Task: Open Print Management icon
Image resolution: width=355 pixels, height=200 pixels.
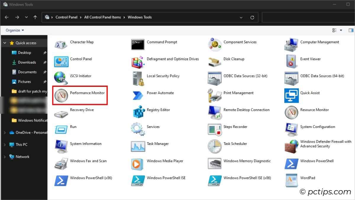Action: 215,95
